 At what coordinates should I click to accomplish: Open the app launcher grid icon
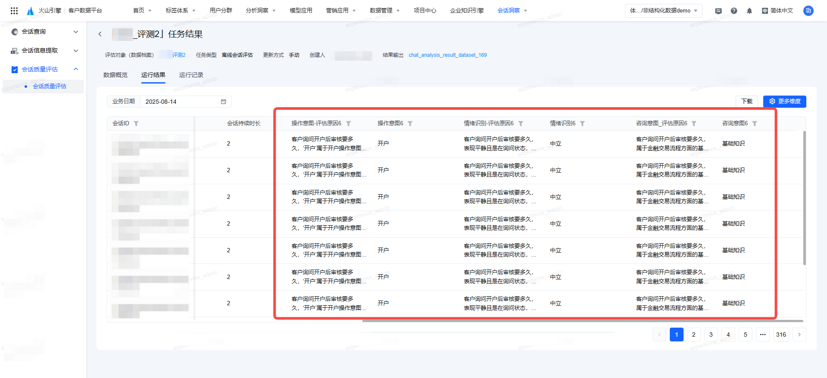pos(14,11)
